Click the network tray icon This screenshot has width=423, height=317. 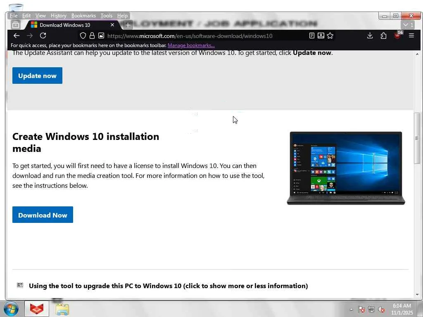(371, 310)
